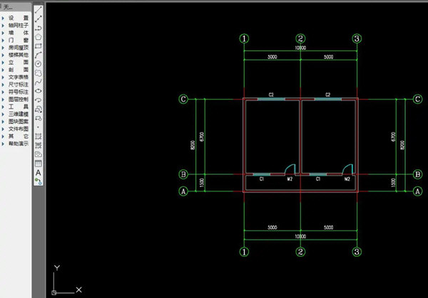Viewport: 428px width, 298px height.
Task: Select the lower 10000 dimension text
Action: (x=300, y=236)
